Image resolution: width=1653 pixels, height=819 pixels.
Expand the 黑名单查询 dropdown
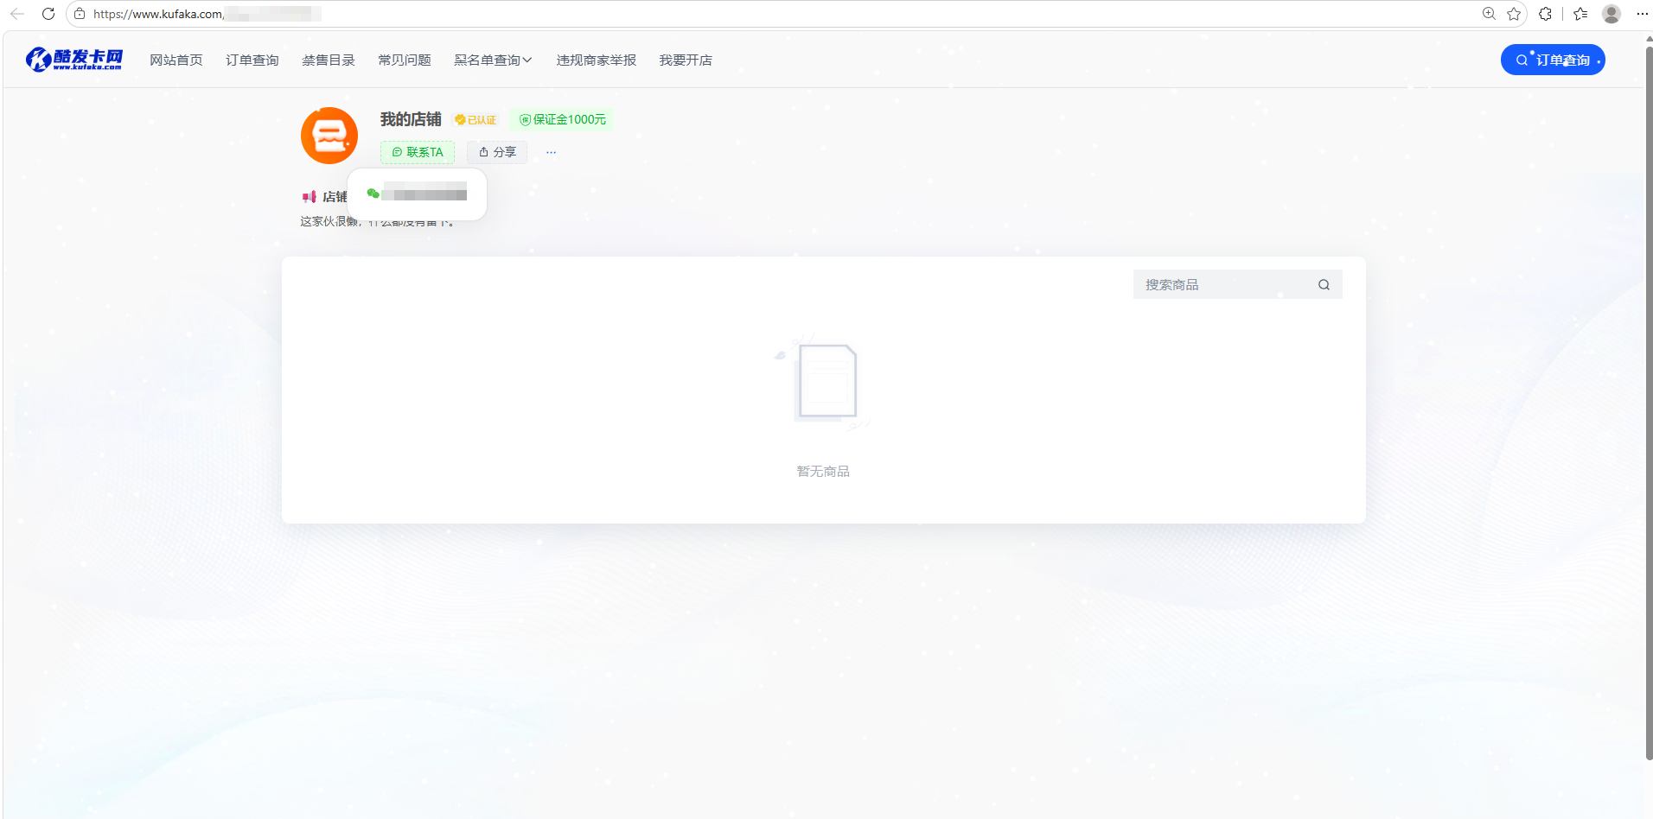[493, 60]
